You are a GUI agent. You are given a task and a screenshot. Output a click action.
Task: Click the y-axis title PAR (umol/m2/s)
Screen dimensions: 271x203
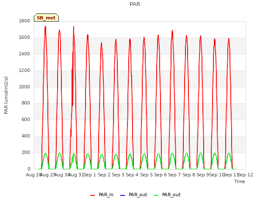coord(6,95)
